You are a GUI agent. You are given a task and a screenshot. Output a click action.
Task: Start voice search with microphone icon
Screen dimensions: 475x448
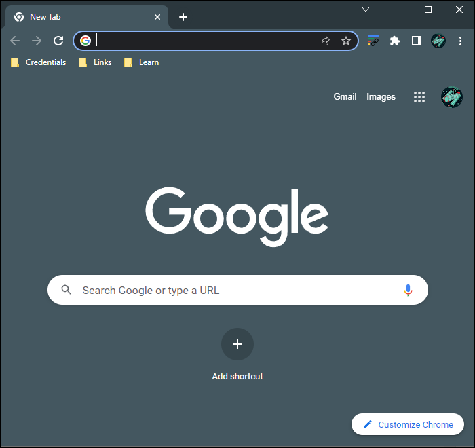pos(408,290)
